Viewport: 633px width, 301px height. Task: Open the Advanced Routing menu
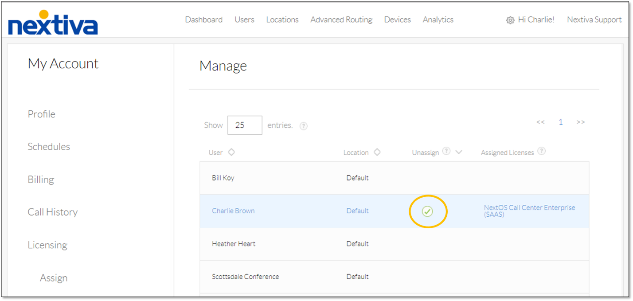(x=341, y=20)
